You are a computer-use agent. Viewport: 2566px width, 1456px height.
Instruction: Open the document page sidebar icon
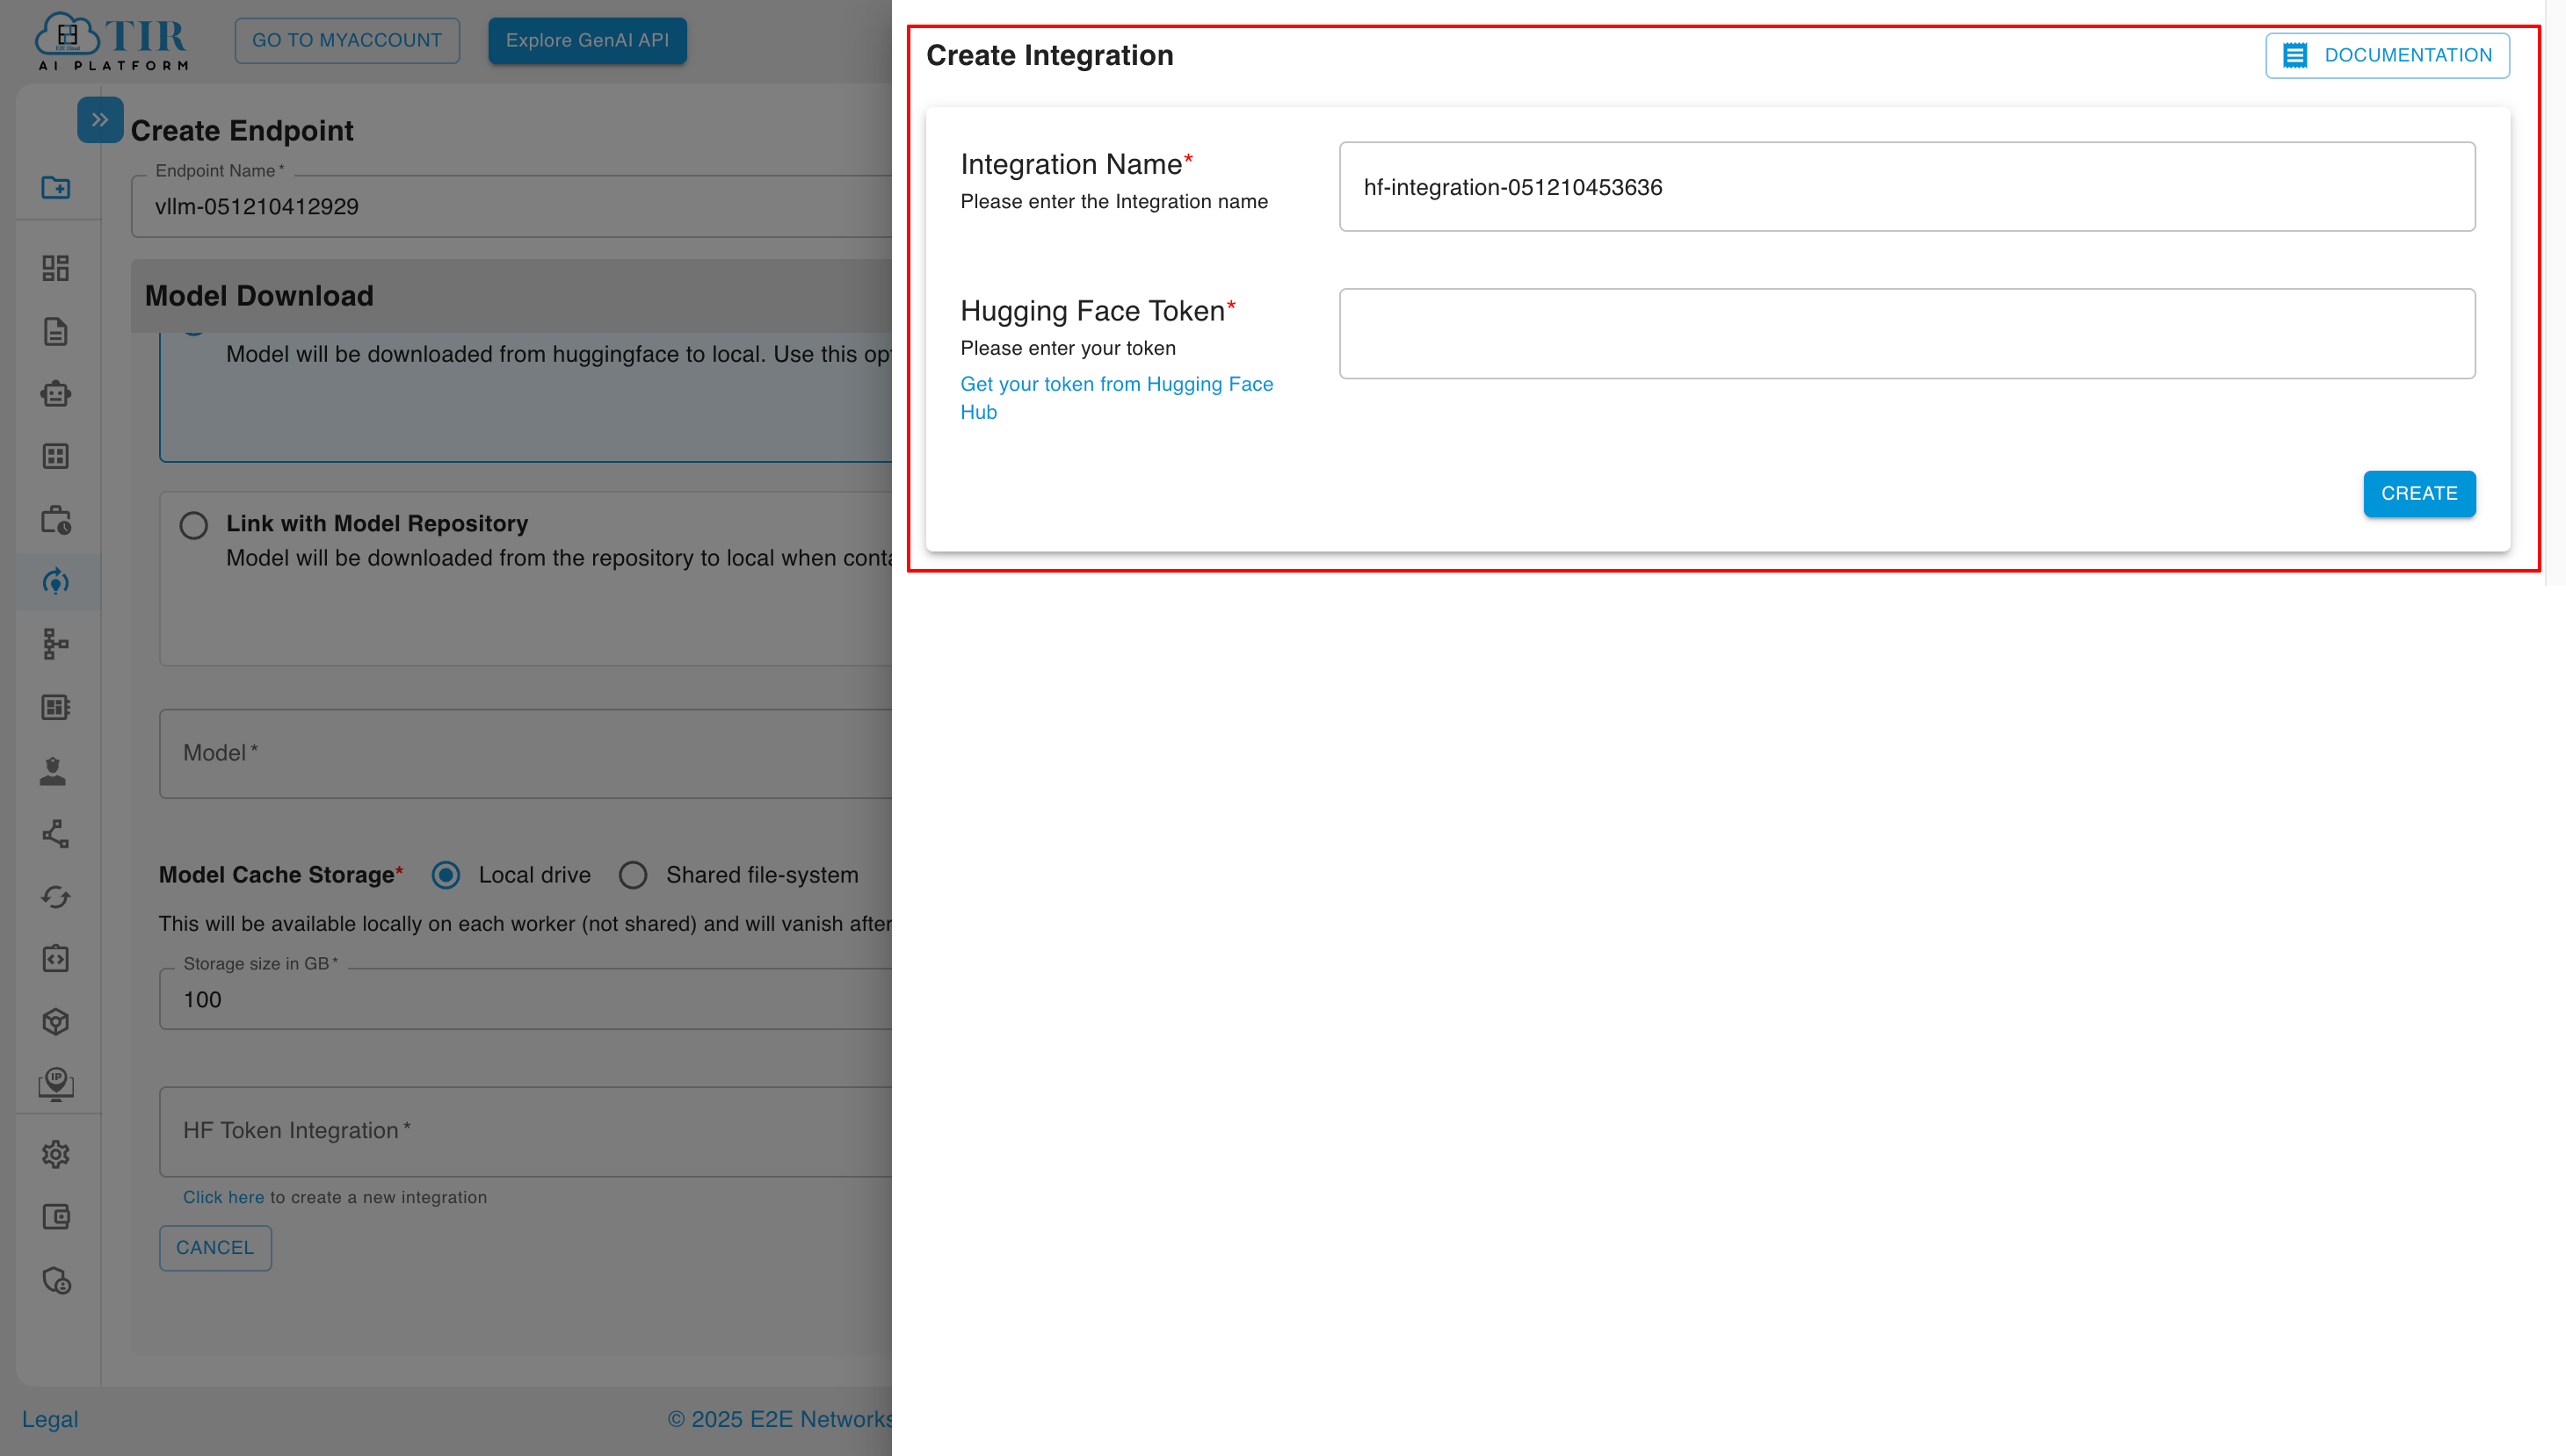click(x=55, y=331)
